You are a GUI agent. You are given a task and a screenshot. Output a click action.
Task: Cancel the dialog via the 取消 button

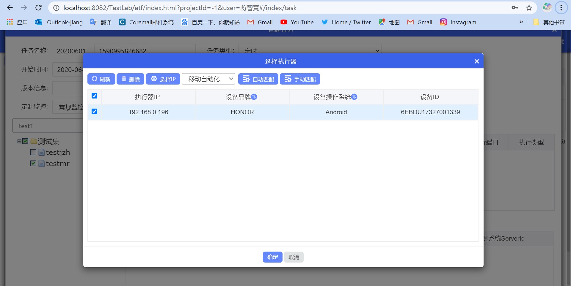(294, 257)
